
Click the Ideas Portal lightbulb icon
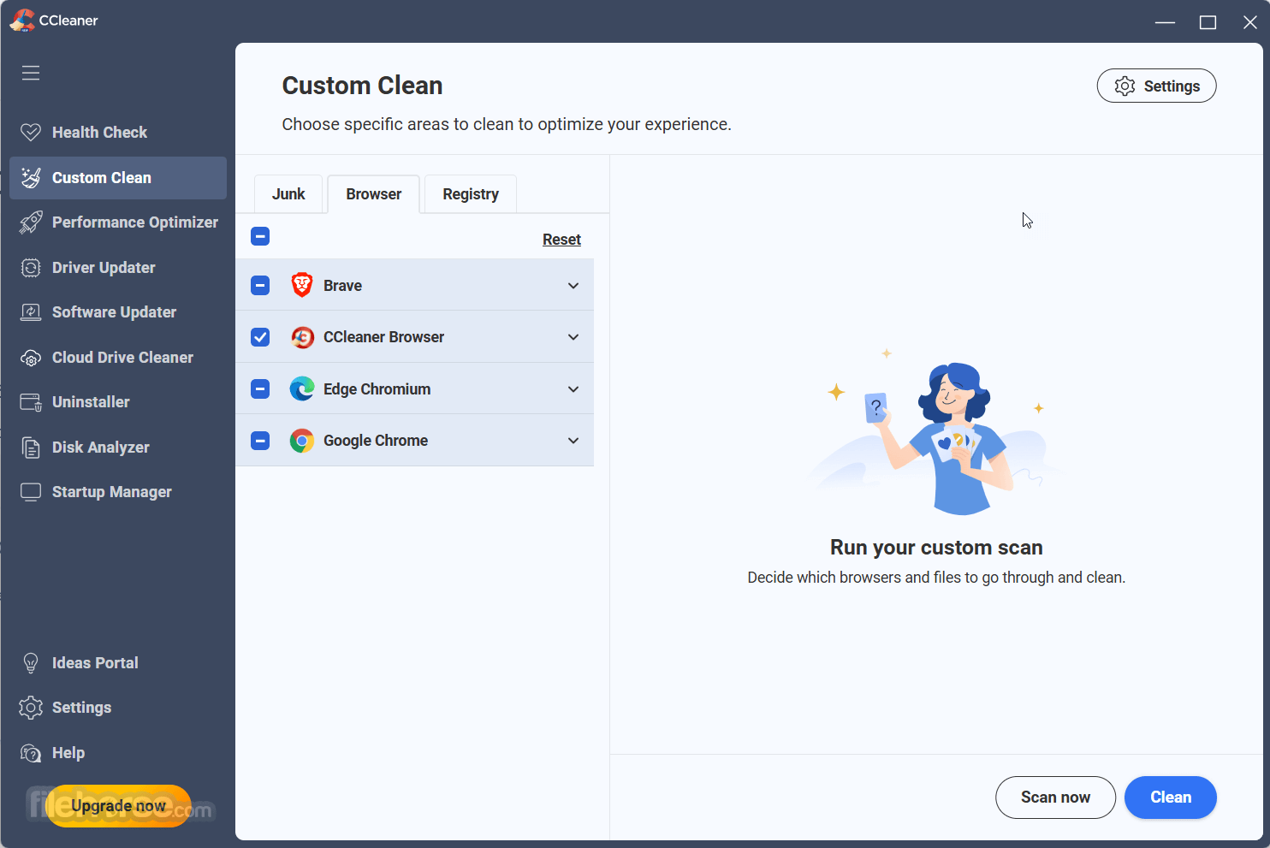31,663
